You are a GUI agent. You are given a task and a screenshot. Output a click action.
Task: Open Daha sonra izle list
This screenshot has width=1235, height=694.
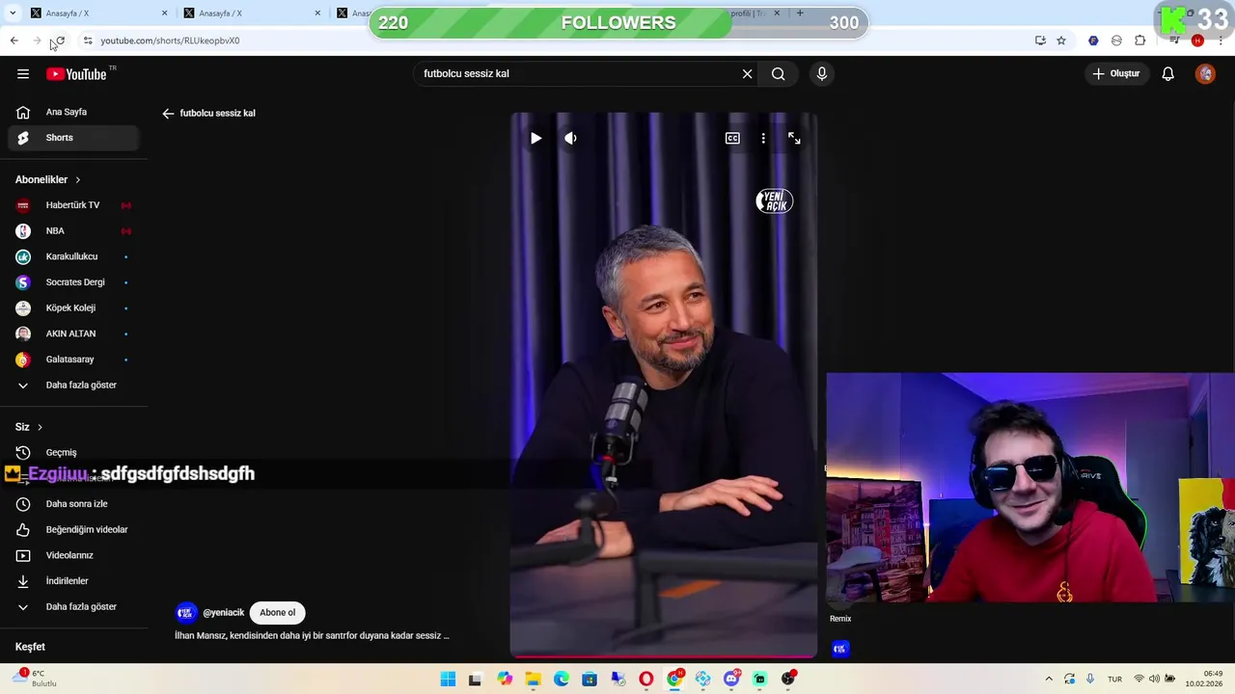pyautogui.click(x=74, y=504)
